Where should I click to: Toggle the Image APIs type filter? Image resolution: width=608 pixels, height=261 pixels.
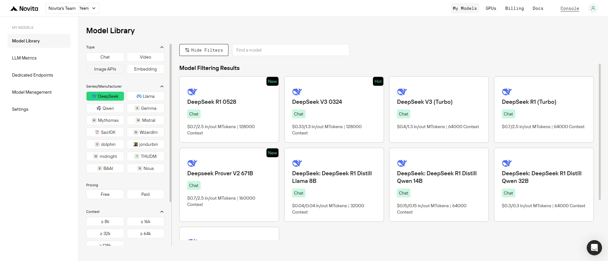point(105,69)
